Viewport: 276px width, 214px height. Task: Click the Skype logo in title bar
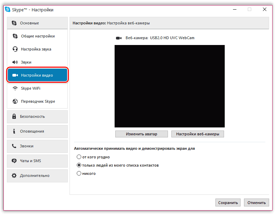[x=7, y=9]
